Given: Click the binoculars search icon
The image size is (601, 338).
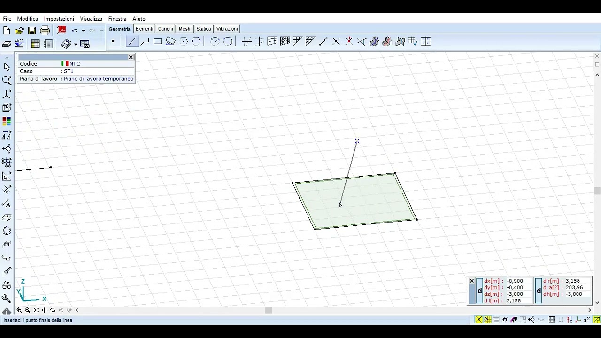Looking at the screenshot, I should pos(7,285).
